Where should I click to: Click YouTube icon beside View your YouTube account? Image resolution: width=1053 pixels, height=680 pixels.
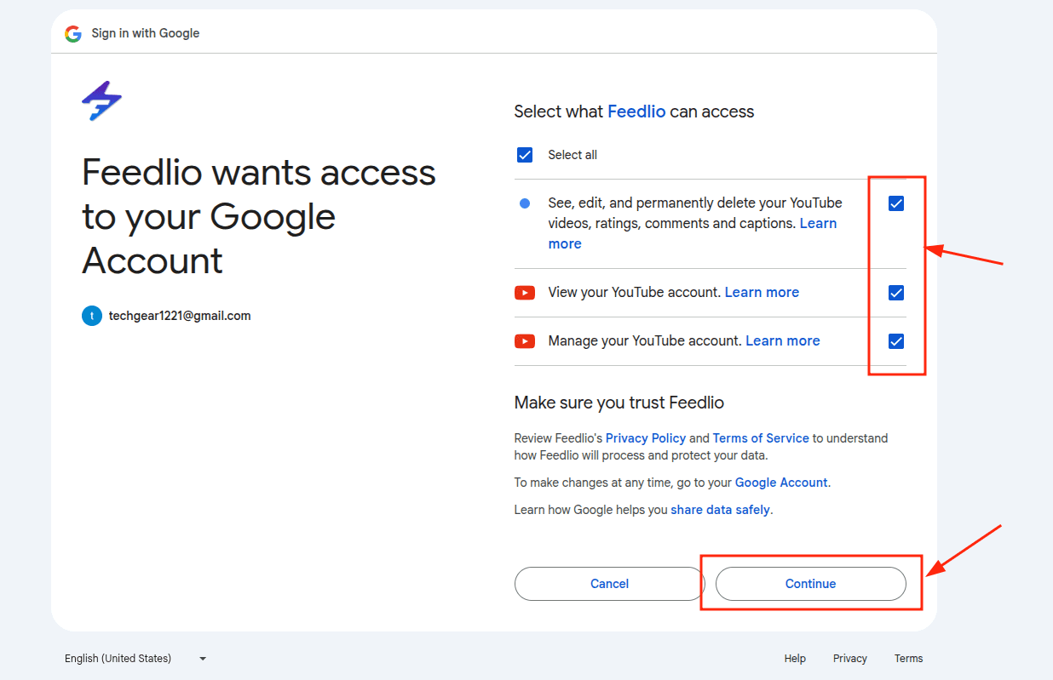click(525, 293)
